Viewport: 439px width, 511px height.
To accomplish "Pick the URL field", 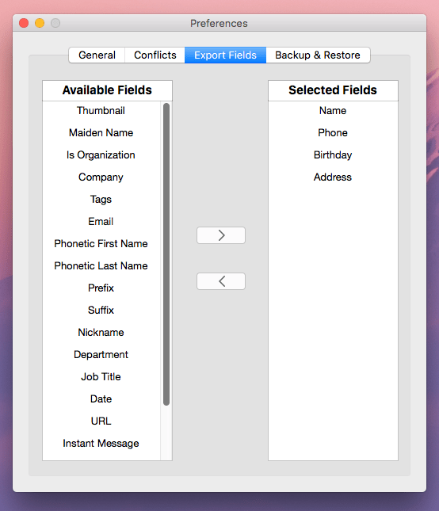I will [101, 421].
